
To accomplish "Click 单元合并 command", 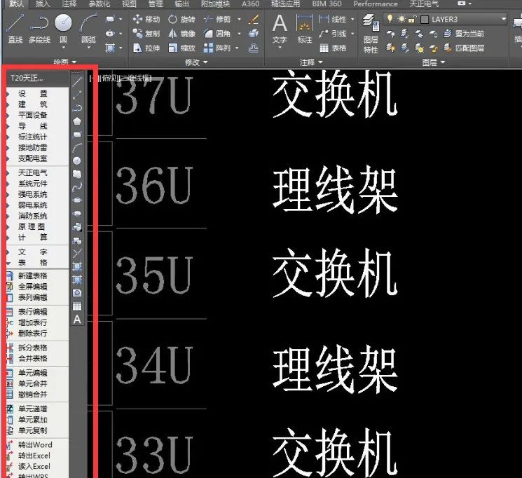I will click(x=33, y=384).
